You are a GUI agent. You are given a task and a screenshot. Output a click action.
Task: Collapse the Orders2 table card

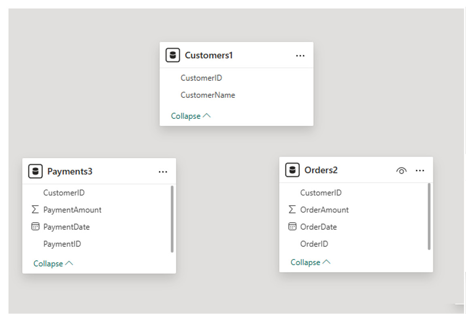point(310,262)
